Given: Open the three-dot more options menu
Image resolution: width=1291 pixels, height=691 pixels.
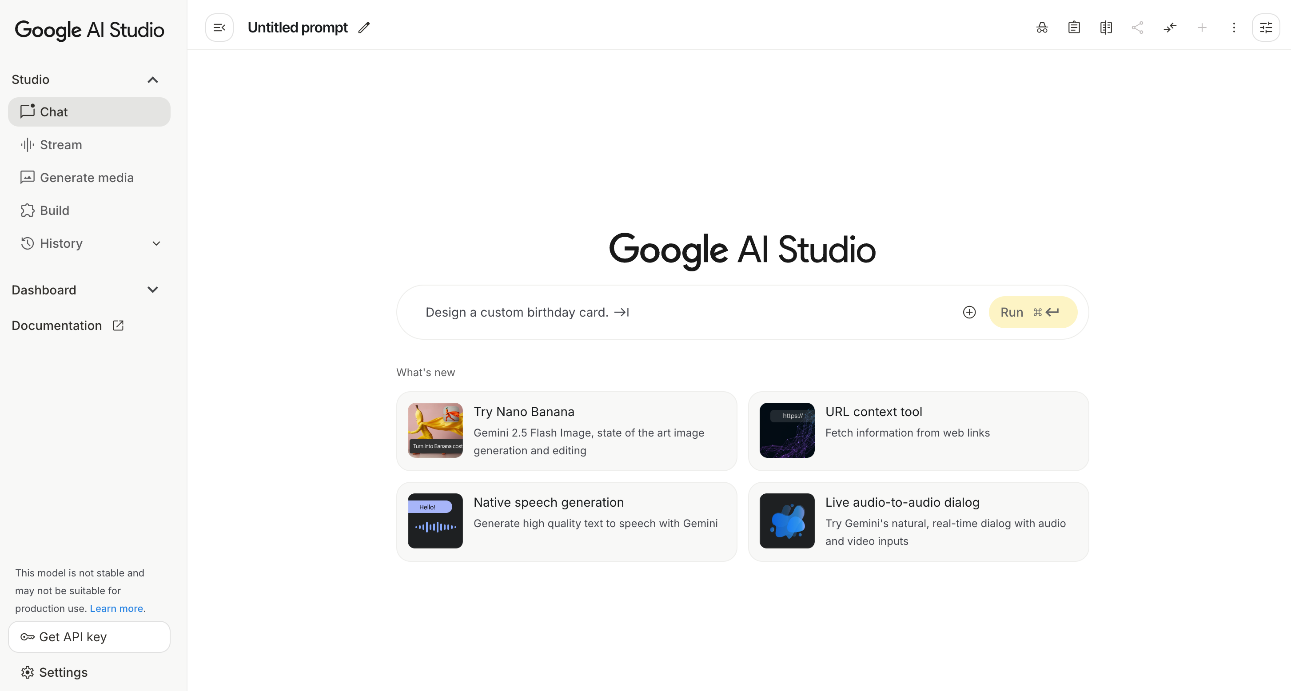Looking at the screenshot, I should click(1234, 28).
